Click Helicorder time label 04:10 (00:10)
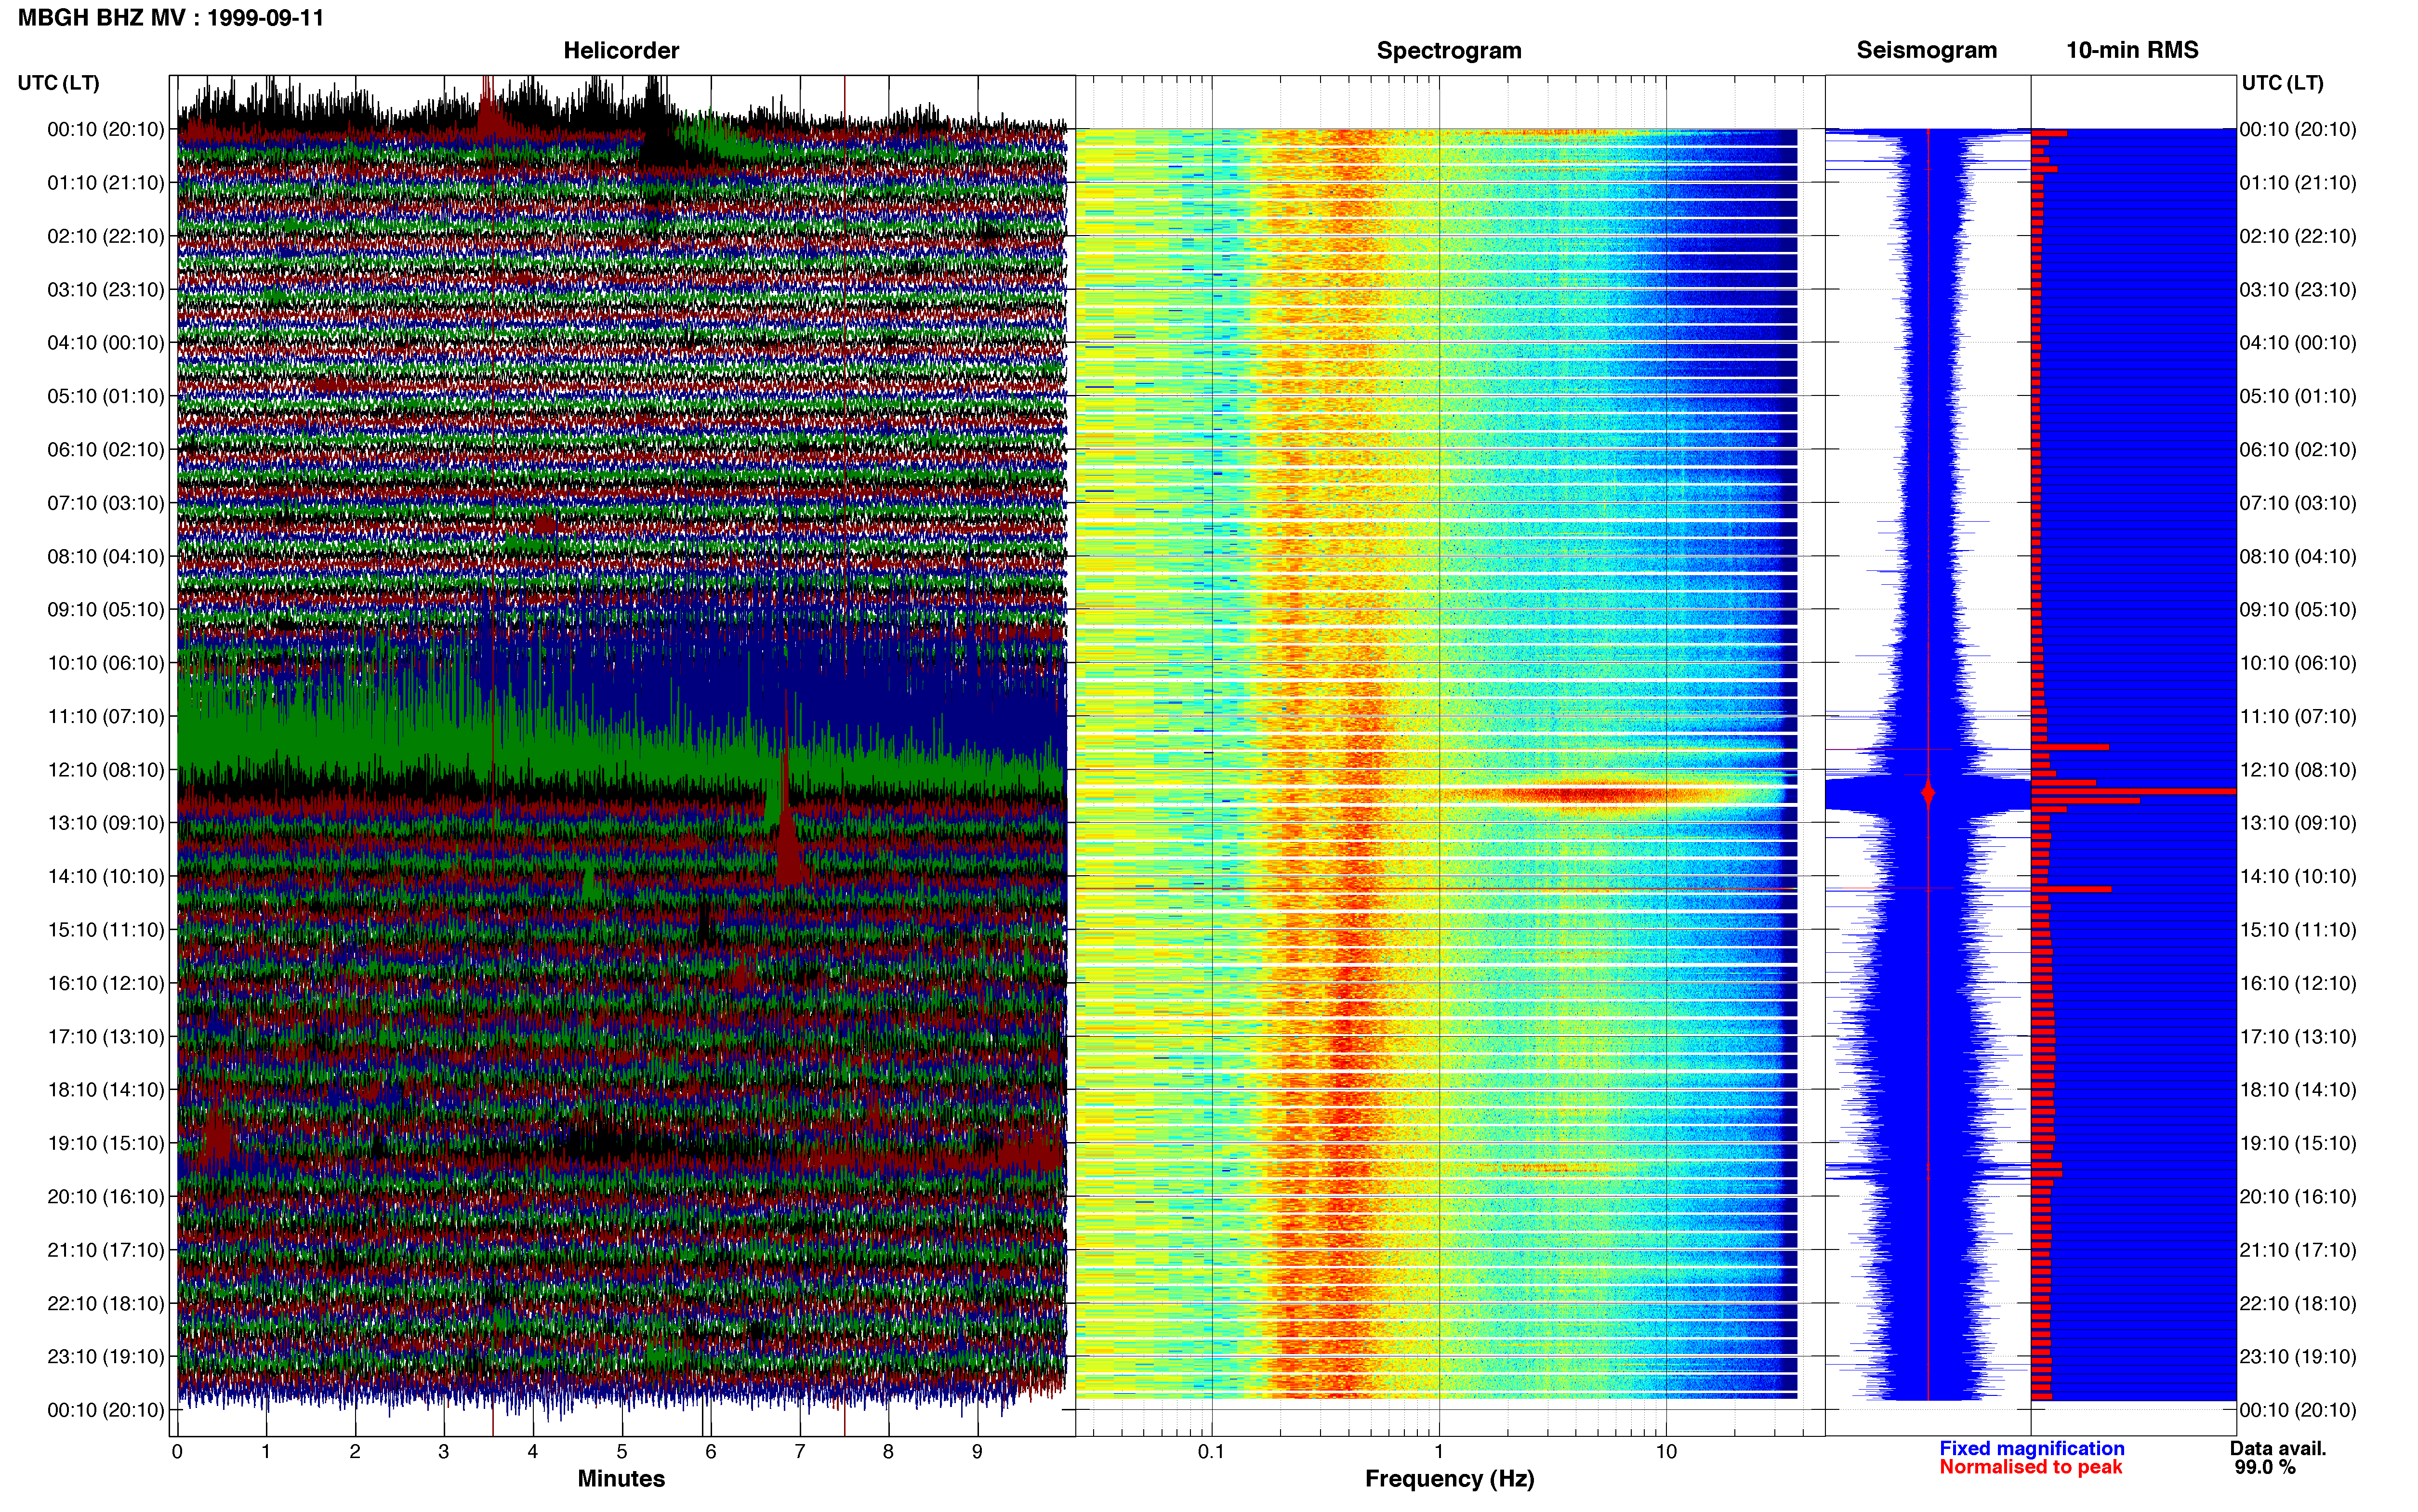Screen dimensions: 2418x1512 point(106,343)
